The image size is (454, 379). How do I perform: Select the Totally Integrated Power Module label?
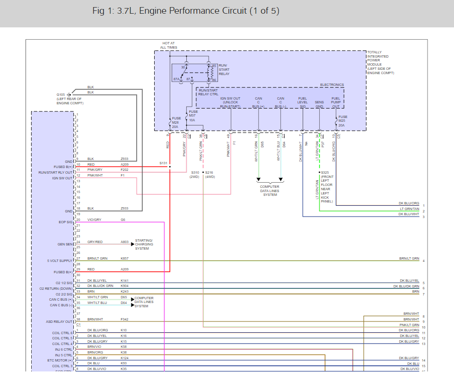(380, 62)
